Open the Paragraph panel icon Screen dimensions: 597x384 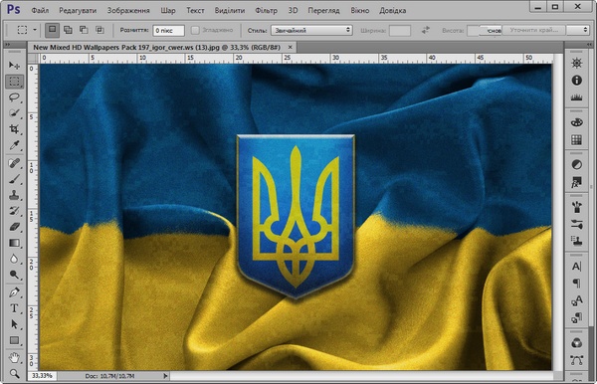576,284
